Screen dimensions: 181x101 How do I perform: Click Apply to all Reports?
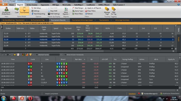93,8
